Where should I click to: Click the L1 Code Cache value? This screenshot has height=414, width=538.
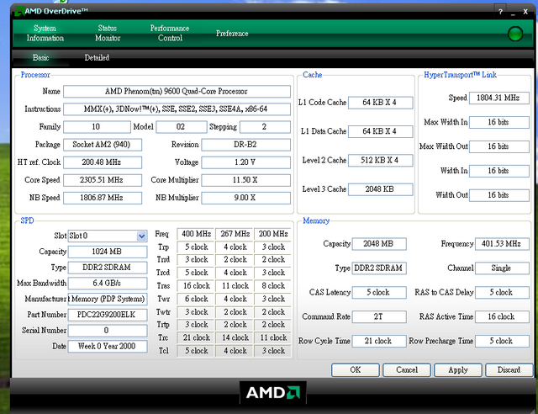pos(380,103)
